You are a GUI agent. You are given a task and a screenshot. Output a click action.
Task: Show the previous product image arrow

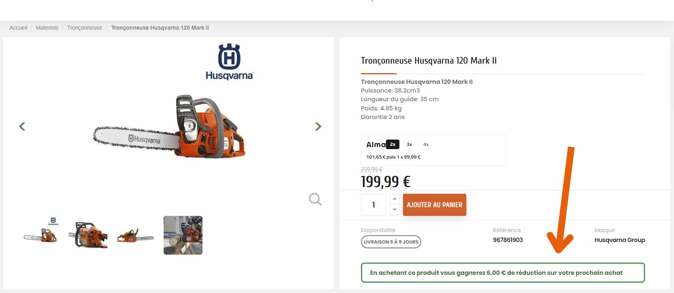tap(22, 127)
